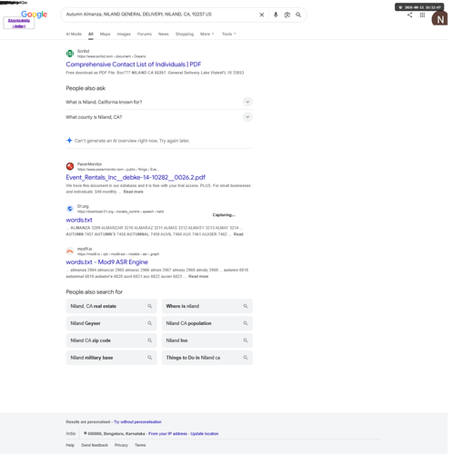Click 'Try without personalisation' link
Viewport: 453px width, 454px height.
137,422
